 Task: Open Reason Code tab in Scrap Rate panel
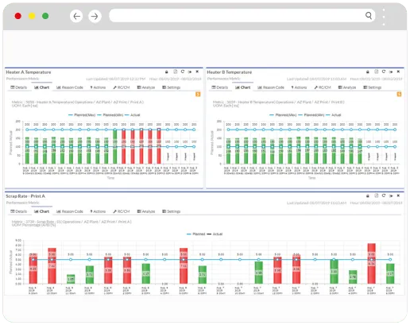[70, 211]
